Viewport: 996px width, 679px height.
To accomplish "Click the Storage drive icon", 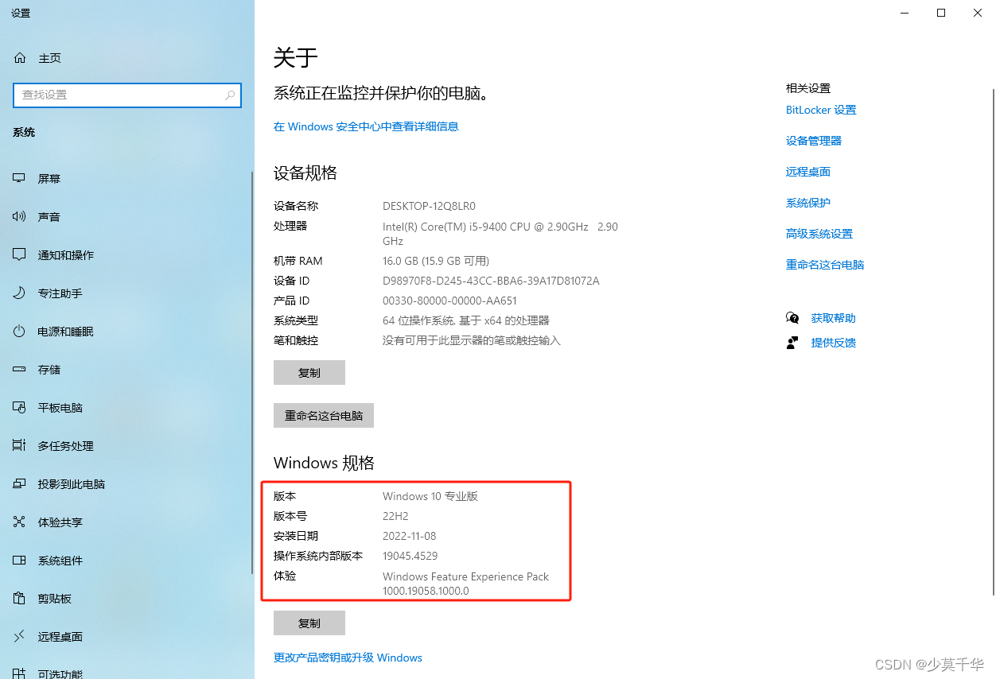I will pos(20,370).
